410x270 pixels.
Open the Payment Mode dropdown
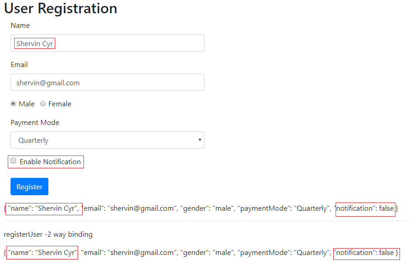pyautogui.click(x=107, y=140)
